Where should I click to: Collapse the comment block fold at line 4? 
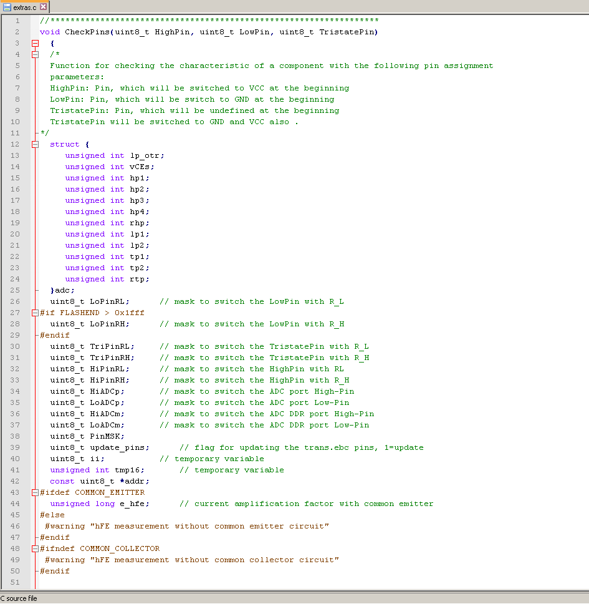tap(36, 54)
